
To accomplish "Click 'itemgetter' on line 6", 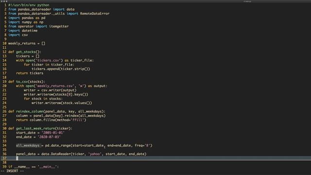I will [x=59, y=26].
